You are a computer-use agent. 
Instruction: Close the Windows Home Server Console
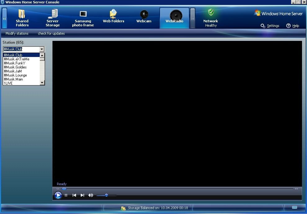click(304, 2)
